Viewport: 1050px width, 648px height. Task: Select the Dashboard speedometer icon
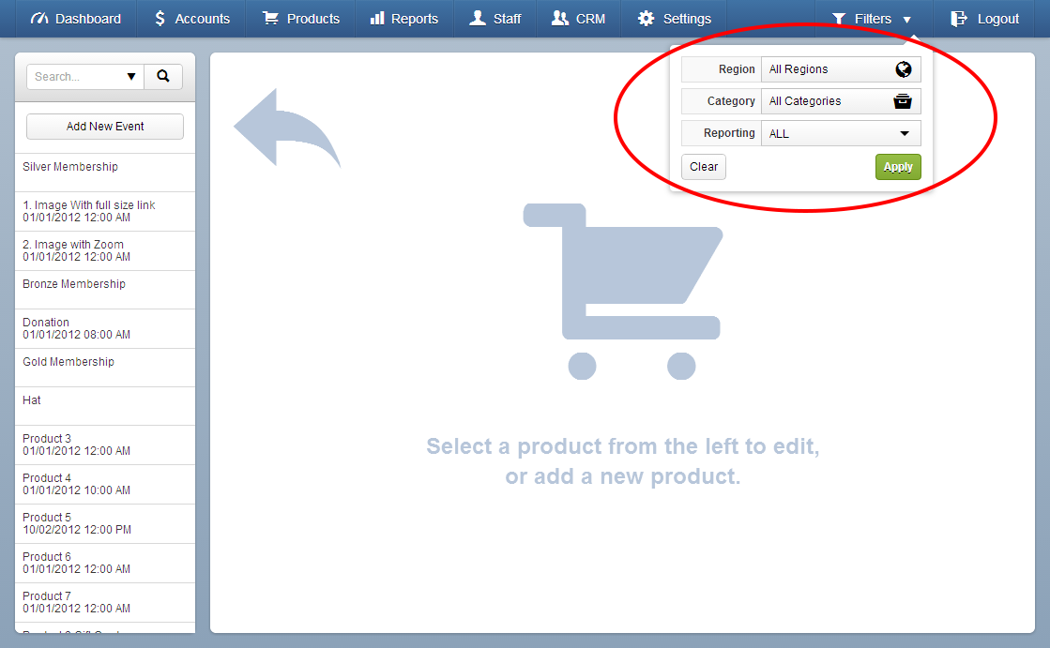pos(39,18)
